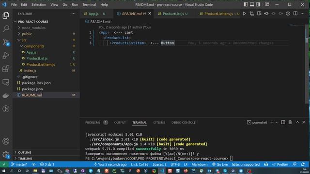Toggle bottom panel visibility in title bar

(x=252, y=4)
